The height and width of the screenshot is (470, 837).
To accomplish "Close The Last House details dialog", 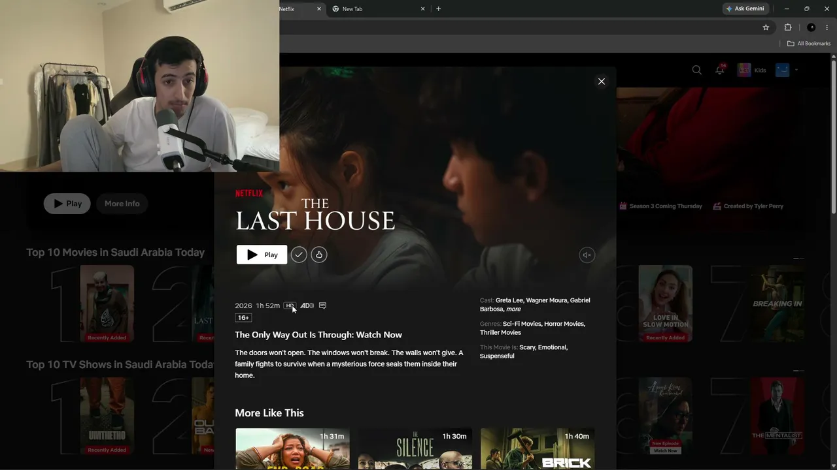I will pos(602,82).
